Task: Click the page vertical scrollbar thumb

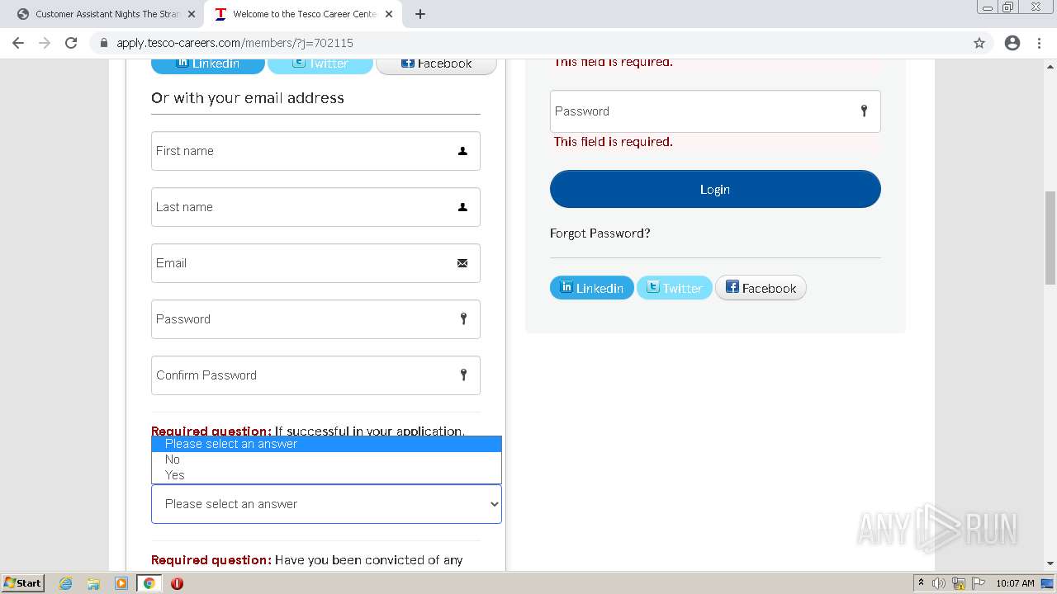Action: point(1050,238)
